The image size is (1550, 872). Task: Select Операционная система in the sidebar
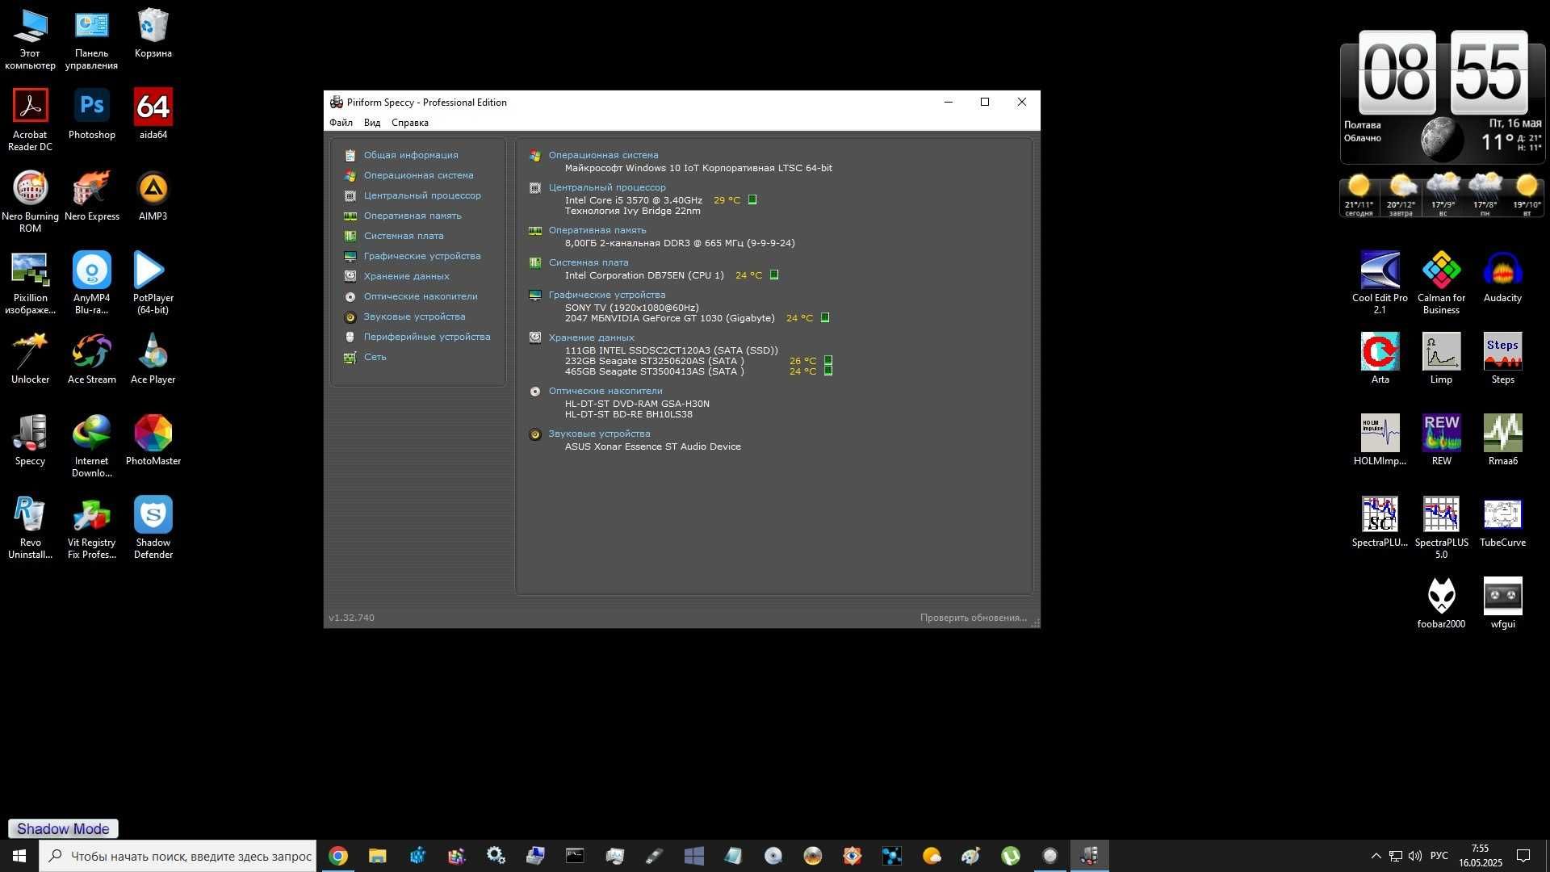(418, 175)
